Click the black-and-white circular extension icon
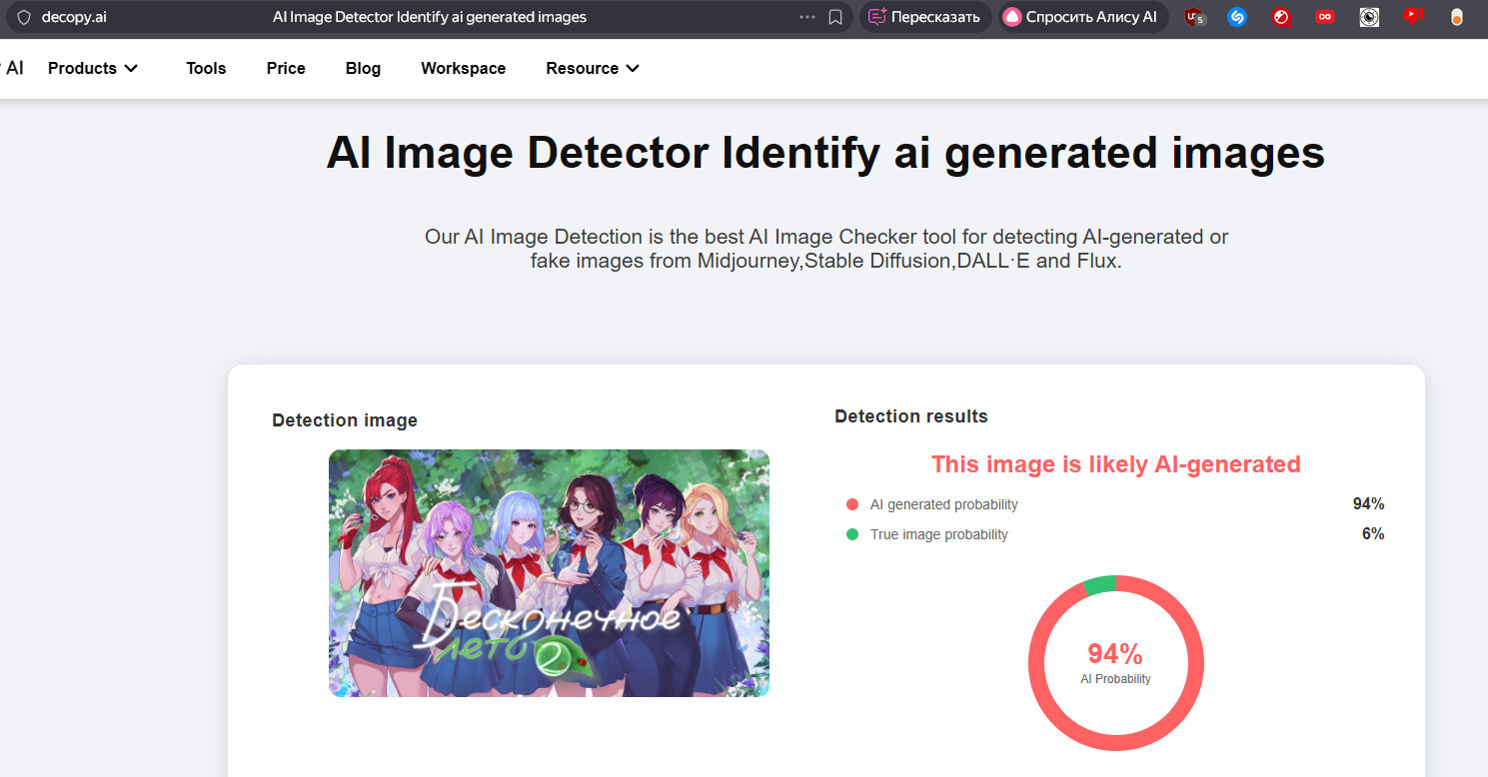Viewport: 1488px width, 777px height. (1369, 17)
